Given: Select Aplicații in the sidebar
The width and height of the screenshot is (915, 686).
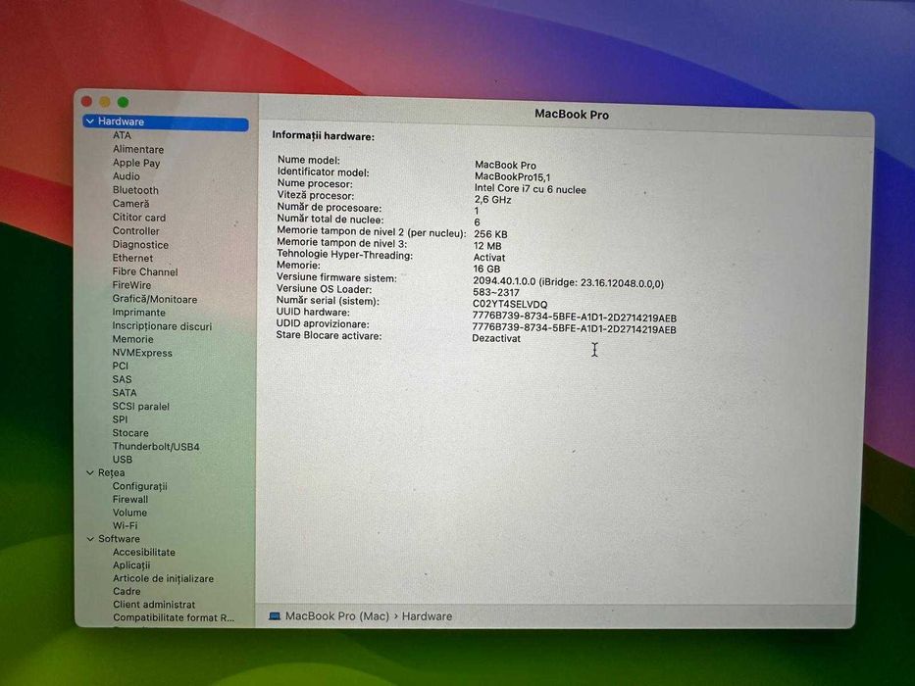Looking at the screenshot, I should [x=131, y=565].
